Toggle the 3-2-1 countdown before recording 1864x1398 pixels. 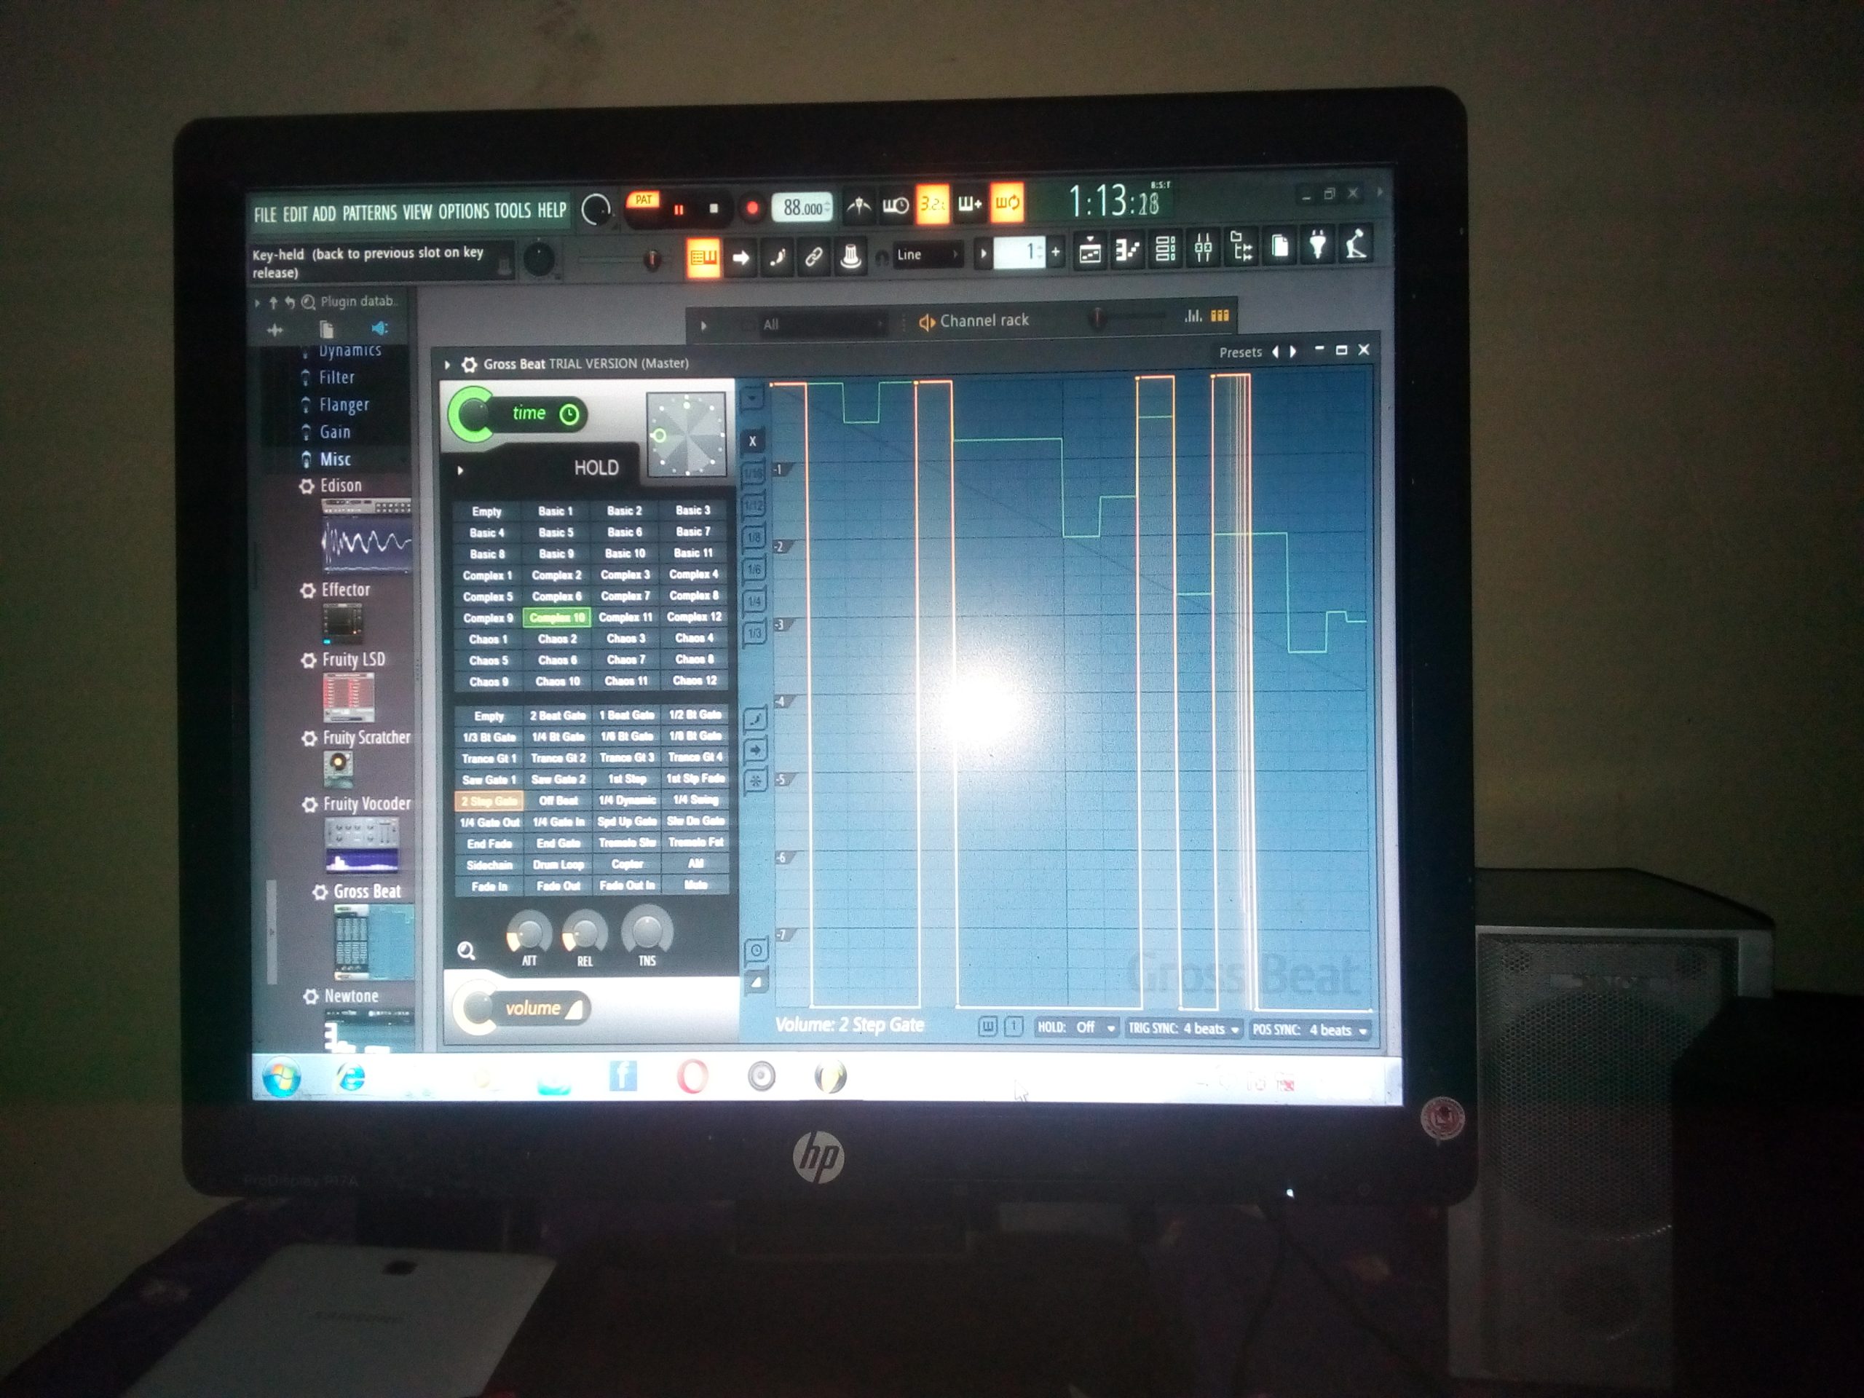pos(932,203)
